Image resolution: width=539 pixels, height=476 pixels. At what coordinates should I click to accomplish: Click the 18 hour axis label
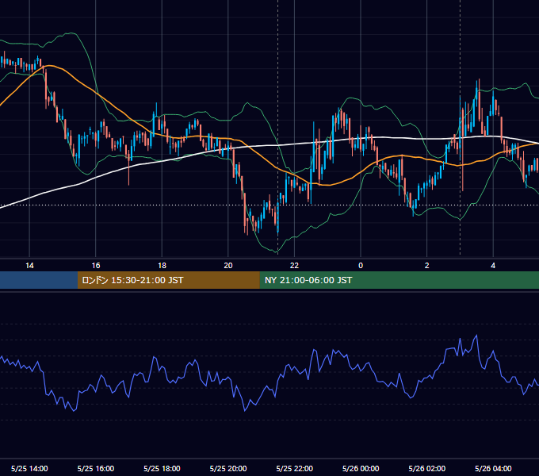[162, 266]
